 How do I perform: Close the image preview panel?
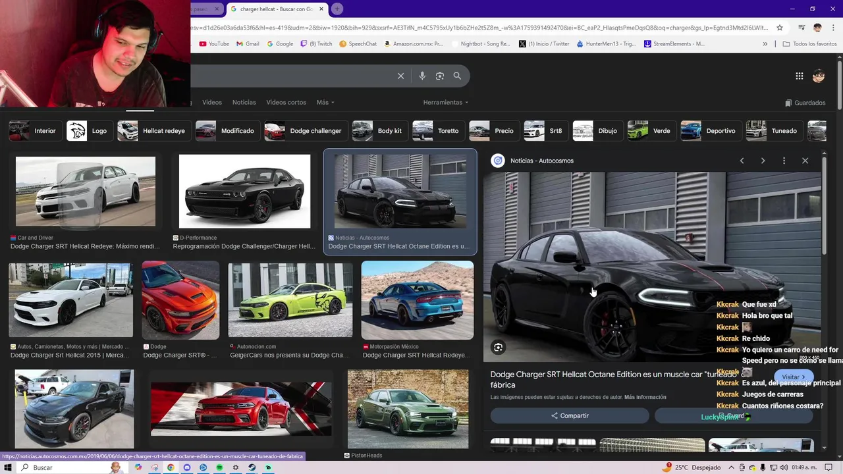pos(805,161)
